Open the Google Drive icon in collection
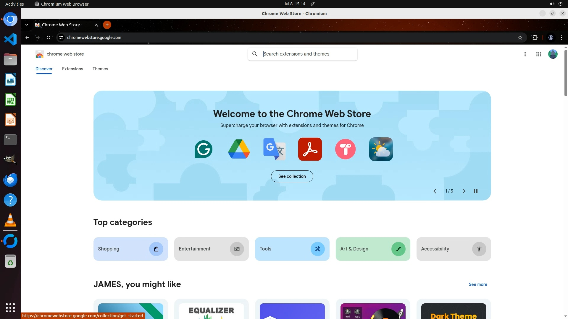 tap(239, 149)
